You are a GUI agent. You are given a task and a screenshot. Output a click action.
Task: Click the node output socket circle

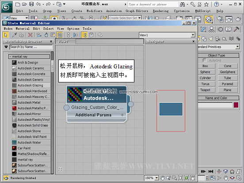(131, 104)
